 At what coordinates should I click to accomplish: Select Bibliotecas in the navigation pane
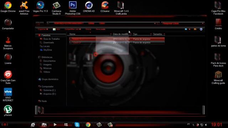tap(45, 57)
